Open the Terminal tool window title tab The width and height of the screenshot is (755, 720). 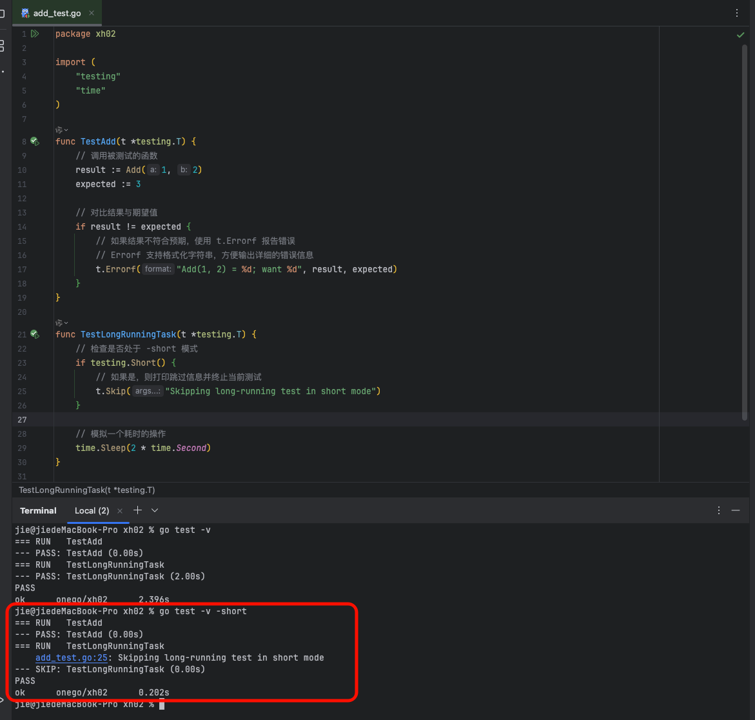(38, 510)
